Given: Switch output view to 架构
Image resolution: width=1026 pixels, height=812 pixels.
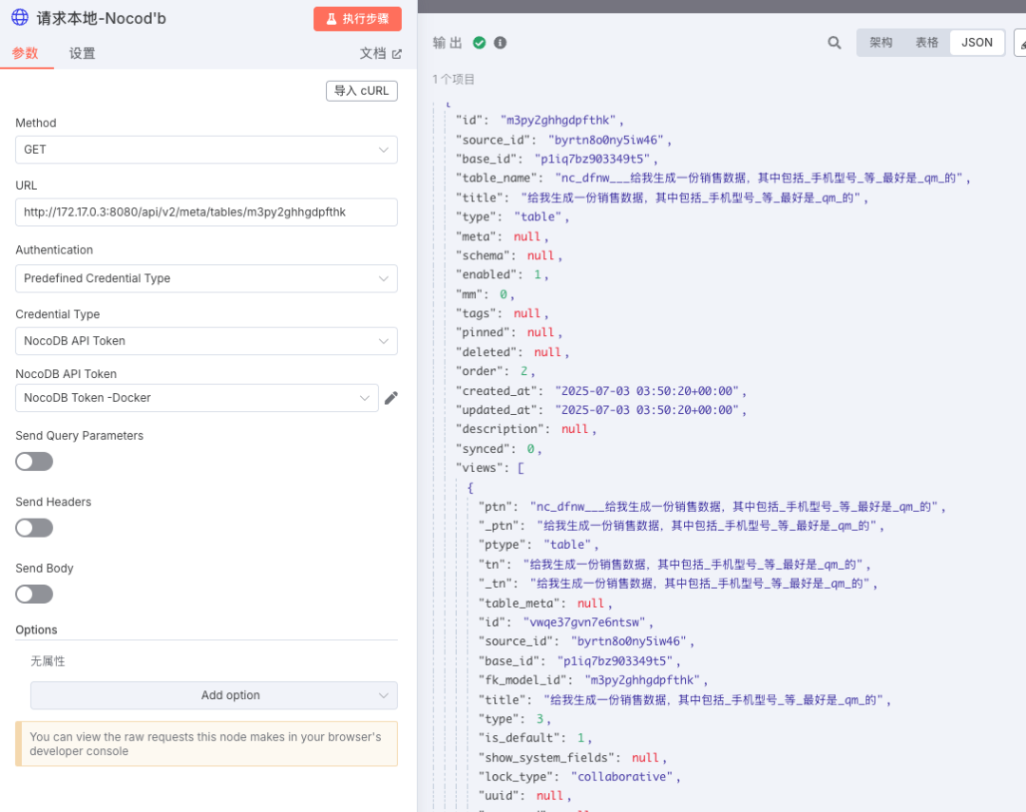Looking at the screenshot, I should tap(881, 43).
